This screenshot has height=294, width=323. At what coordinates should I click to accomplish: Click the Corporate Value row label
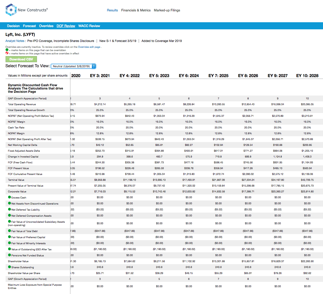click(x=17, y=192)
